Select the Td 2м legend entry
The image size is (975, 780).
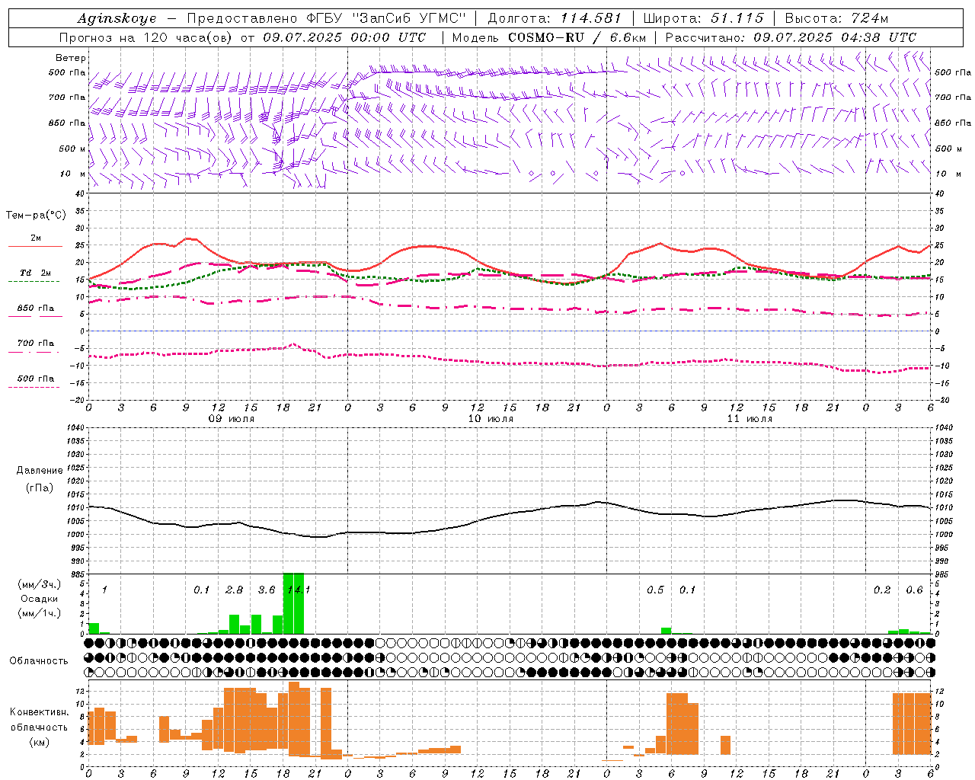click(x=36, y=273)
